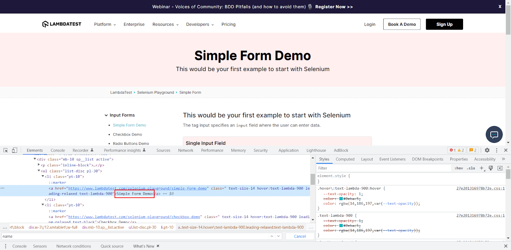
Task: Open the chat support bubble icon
Action: coord(494,134)
